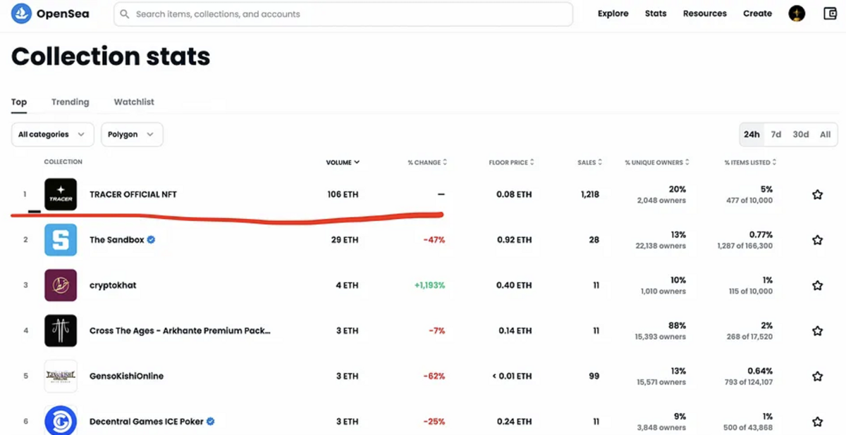Open the Explore menu
846x435 pixels.
[x=613, y=13]
